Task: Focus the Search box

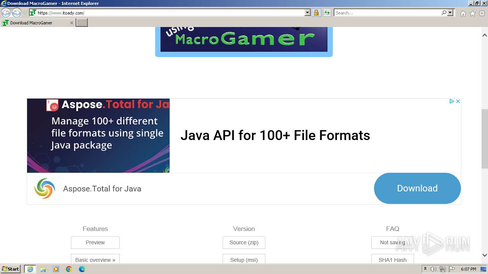Action: (x=388, y=13)
